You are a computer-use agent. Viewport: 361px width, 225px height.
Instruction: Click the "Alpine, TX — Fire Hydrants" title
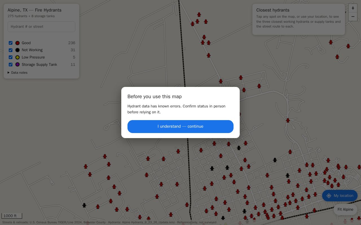[x=34, y=10]
